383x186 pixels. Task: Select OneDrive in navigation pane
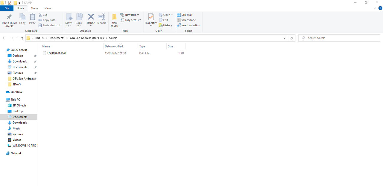(x=17, y=92)
